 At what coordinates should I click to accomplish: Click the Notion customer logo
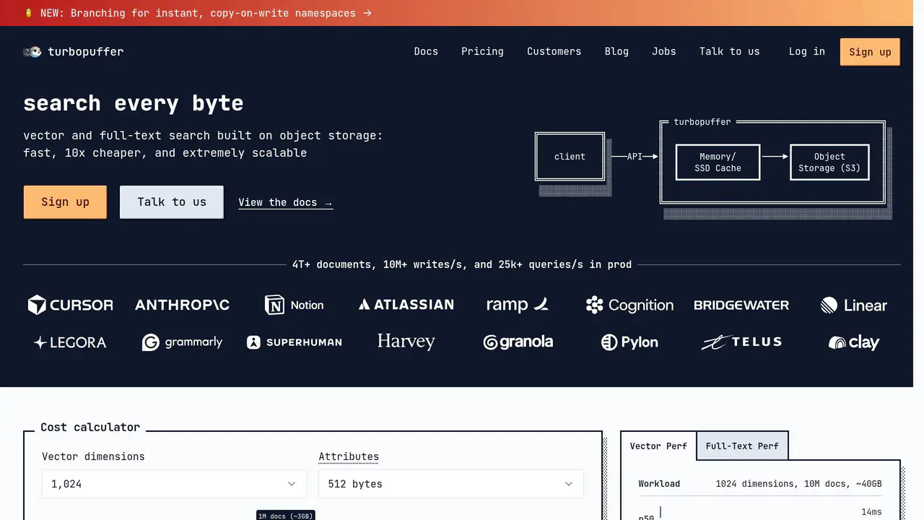pos(294,305)
